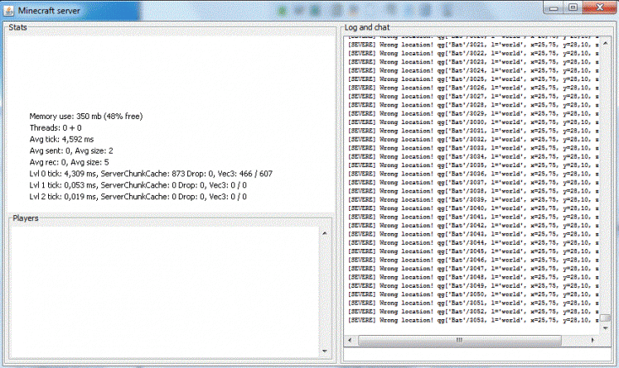Image resolution: width=619 pixels, height=368 pixels.
Task: Focus the command input field below the log
Action: click(477, 354)
